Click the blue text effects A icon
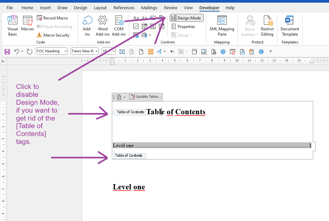Image resolution: width=329 pixels, height=221 pixels. coord(159,52)
